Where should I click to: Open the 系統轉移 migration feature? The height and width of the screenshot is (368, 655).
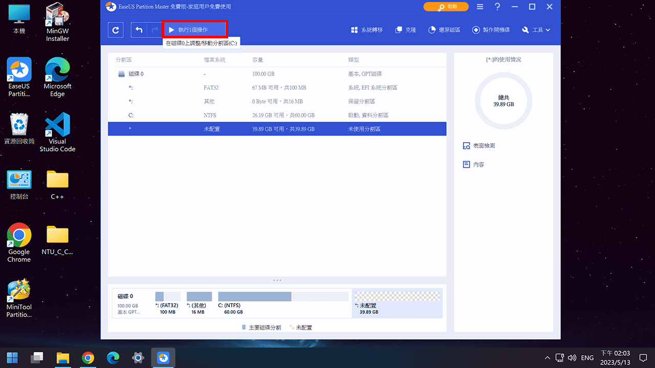click(x=366, y=30)
